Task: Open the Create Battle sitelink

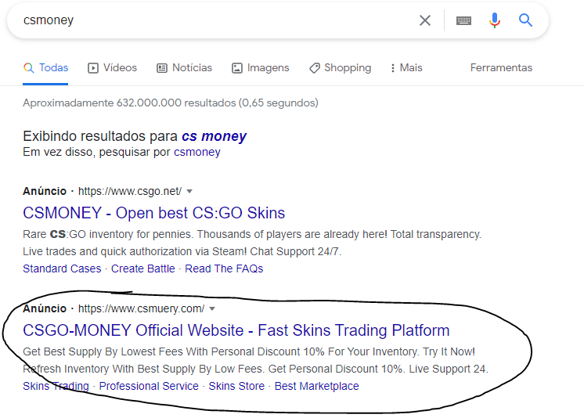Action: tap(143, 268)
